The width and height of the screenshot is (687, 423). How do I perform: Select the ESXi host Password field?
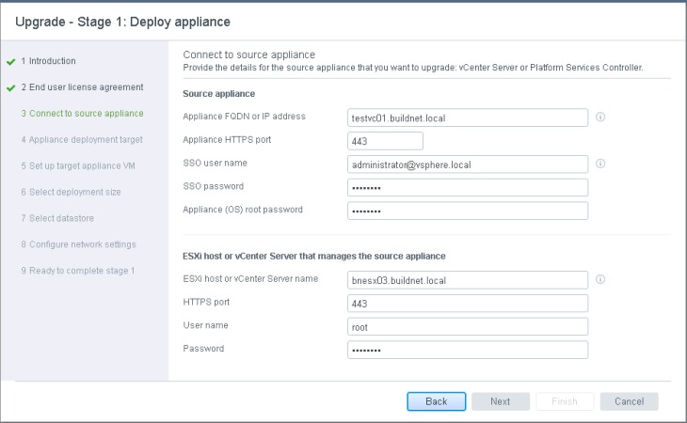coord(467,350)
